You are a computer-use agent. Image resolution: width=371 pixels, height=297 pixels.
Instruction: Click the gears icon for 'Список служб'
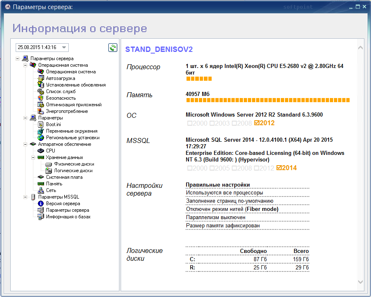(x=41, y=91)
